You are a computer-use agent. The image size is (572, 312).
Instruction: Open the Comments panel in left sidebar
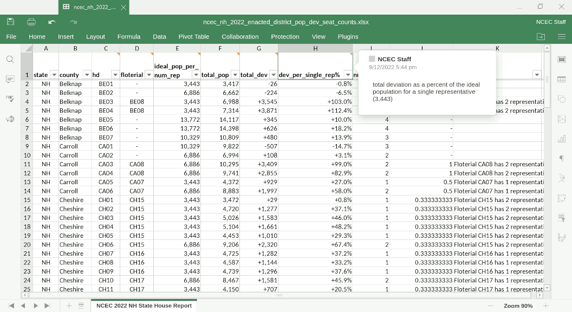[10, 80]
